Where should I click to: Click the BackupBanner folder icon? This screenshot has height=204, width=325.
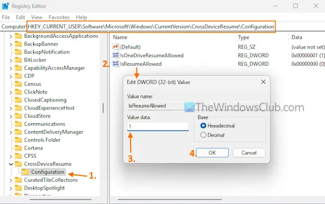[18, 44]
